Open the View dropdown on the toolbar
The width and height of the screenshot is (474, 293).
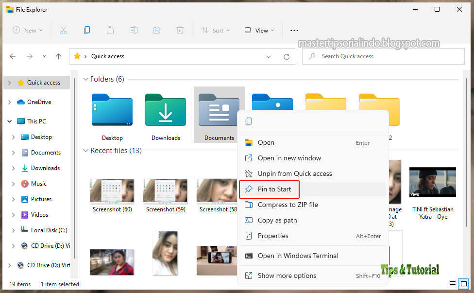click(259, 30)
